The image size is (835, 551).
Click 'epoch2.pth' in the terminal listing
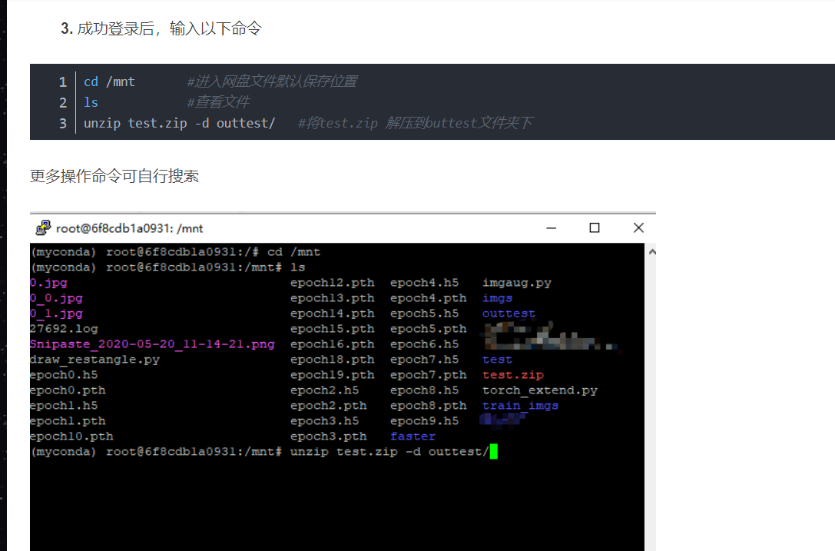click(329, 406)
